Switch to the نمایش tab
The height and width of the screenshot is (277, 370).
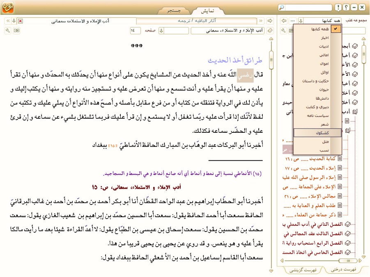(x=207, y=11)
